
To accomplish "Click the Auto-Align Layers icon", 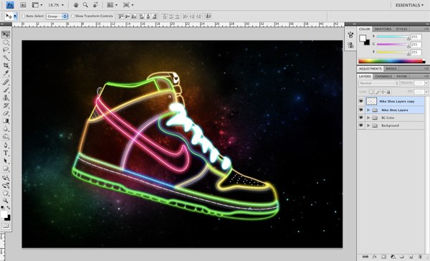I will 208,16.
